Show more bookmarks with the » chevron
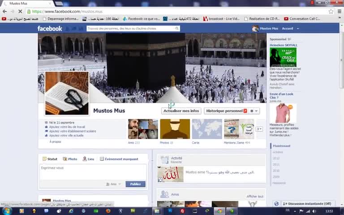Viewport: 344px width, 215px height. [x=340, y=18]
